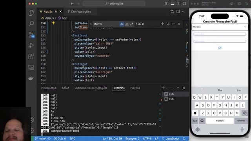Open the PORTAS panel tab
251x141 pixels.
135,88
